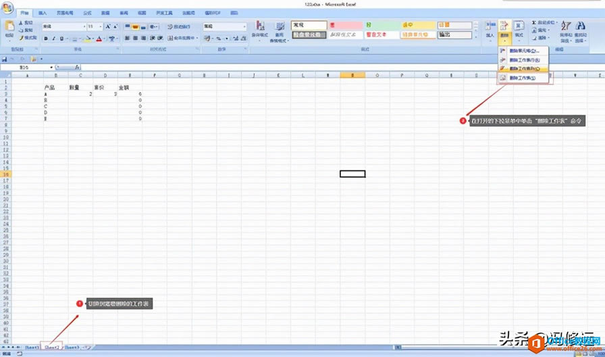Choose 'Delete Cells...' from dropdown menu
Screen dimensions: 605x357
pos(523,51)
